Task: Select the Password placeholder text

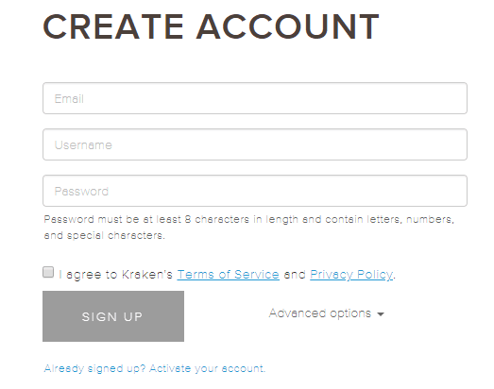Action: (81, 192)
